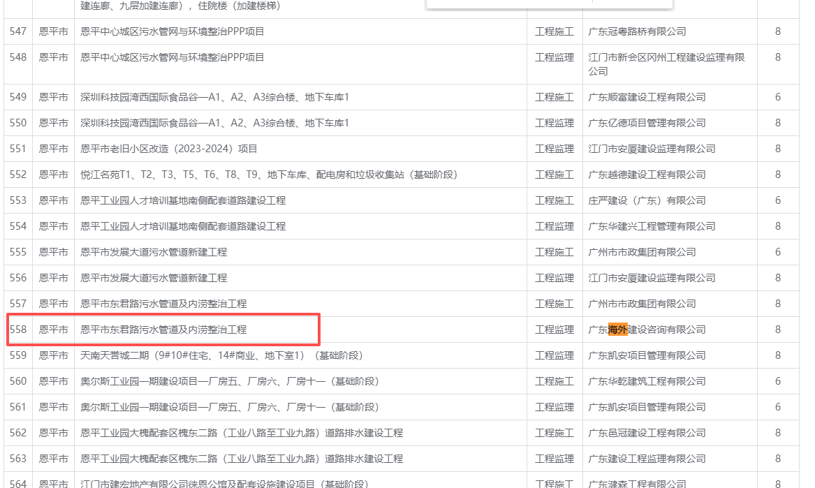The height and width of the screenshot is (488, 815).
Task: Click the 恩平市 cell in row 555
Action: (53, 252)
